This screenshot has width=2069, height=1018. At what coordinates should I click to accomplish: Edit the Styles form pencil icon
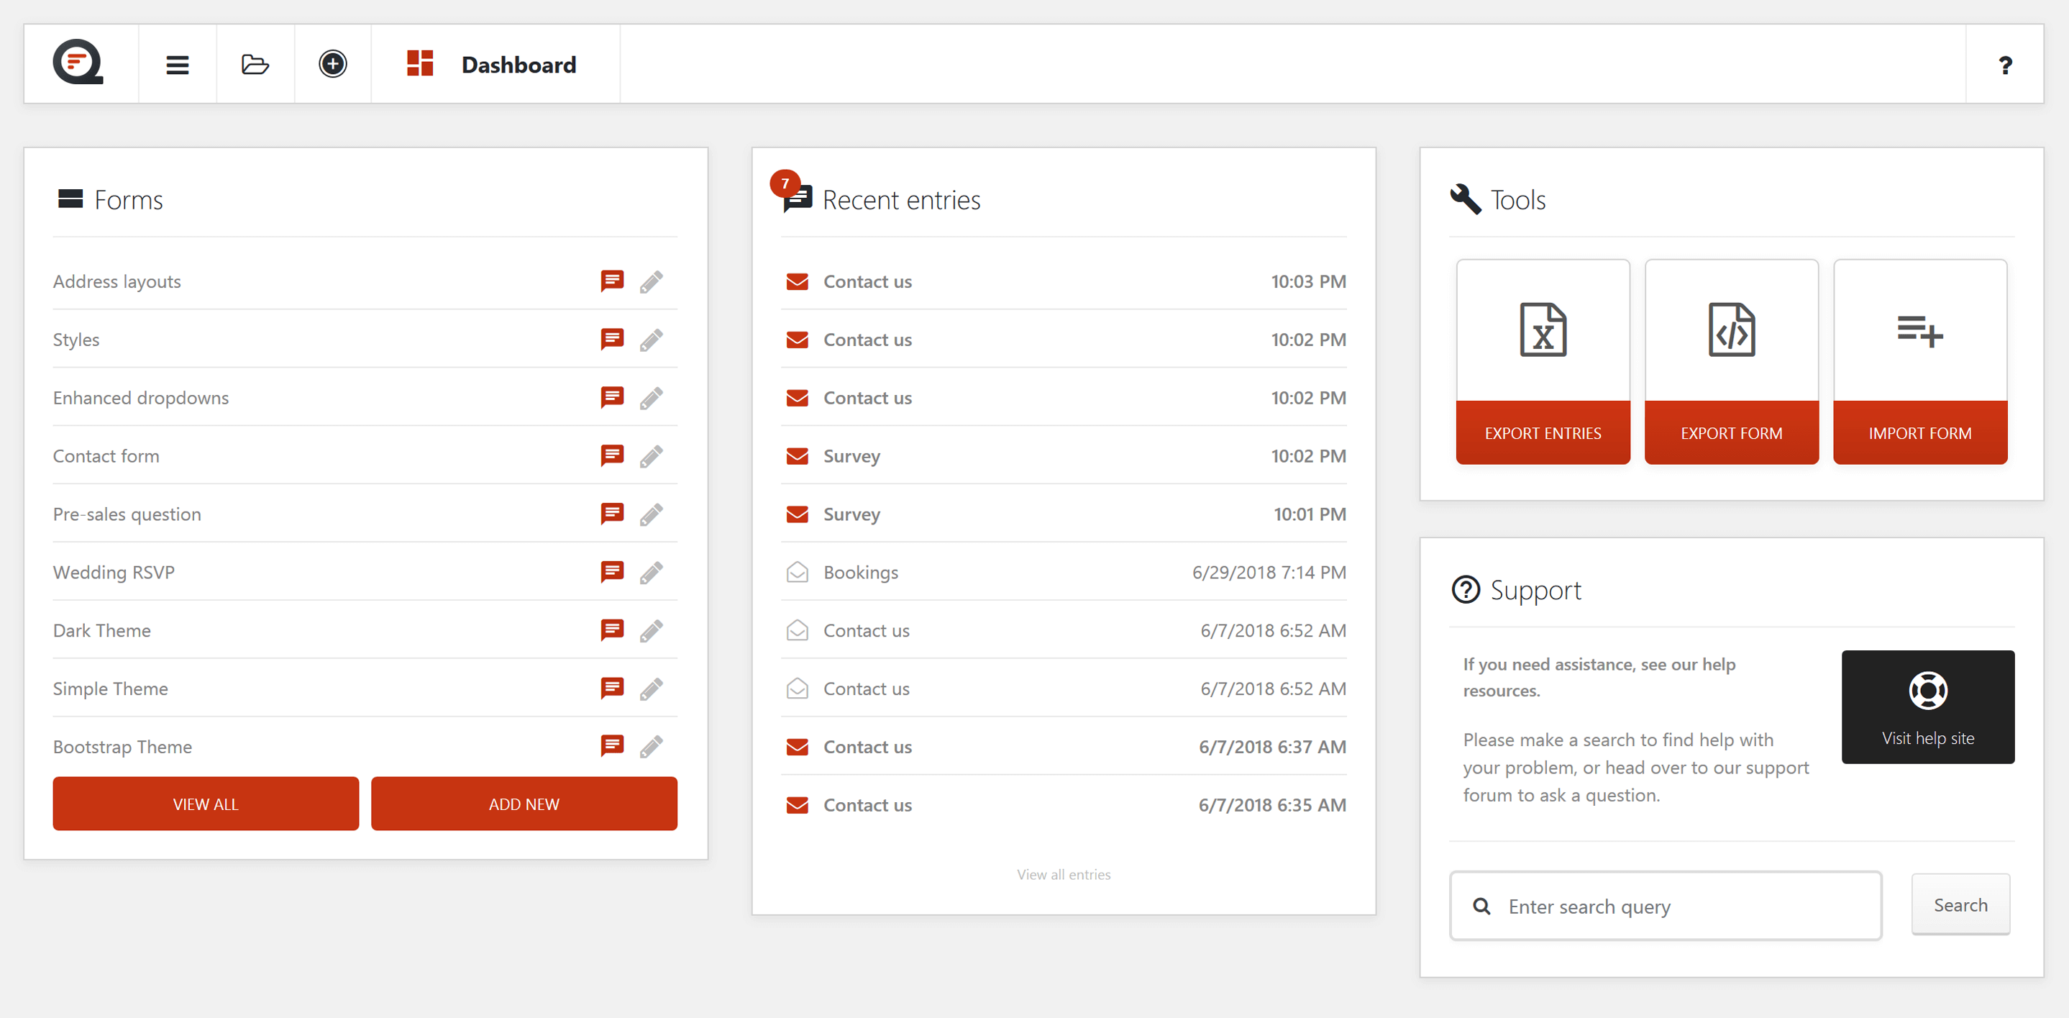click(652, 340)
